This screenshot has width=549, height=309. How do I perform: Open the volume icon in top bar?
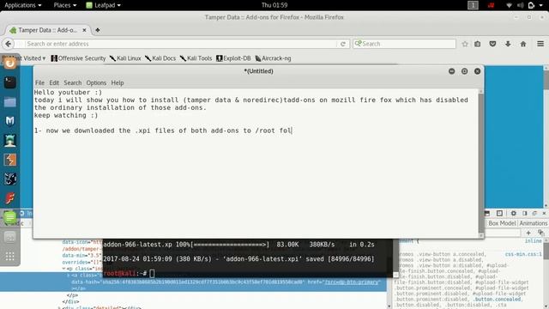(x=520, y=5)
